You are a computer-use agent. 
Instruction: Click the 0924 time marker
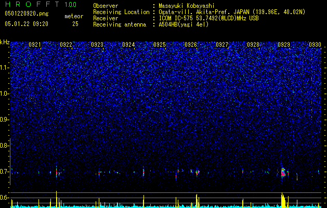click(x=128, y=45)
